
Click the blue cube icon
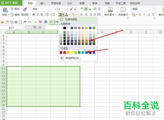click(x=46, y=22)
